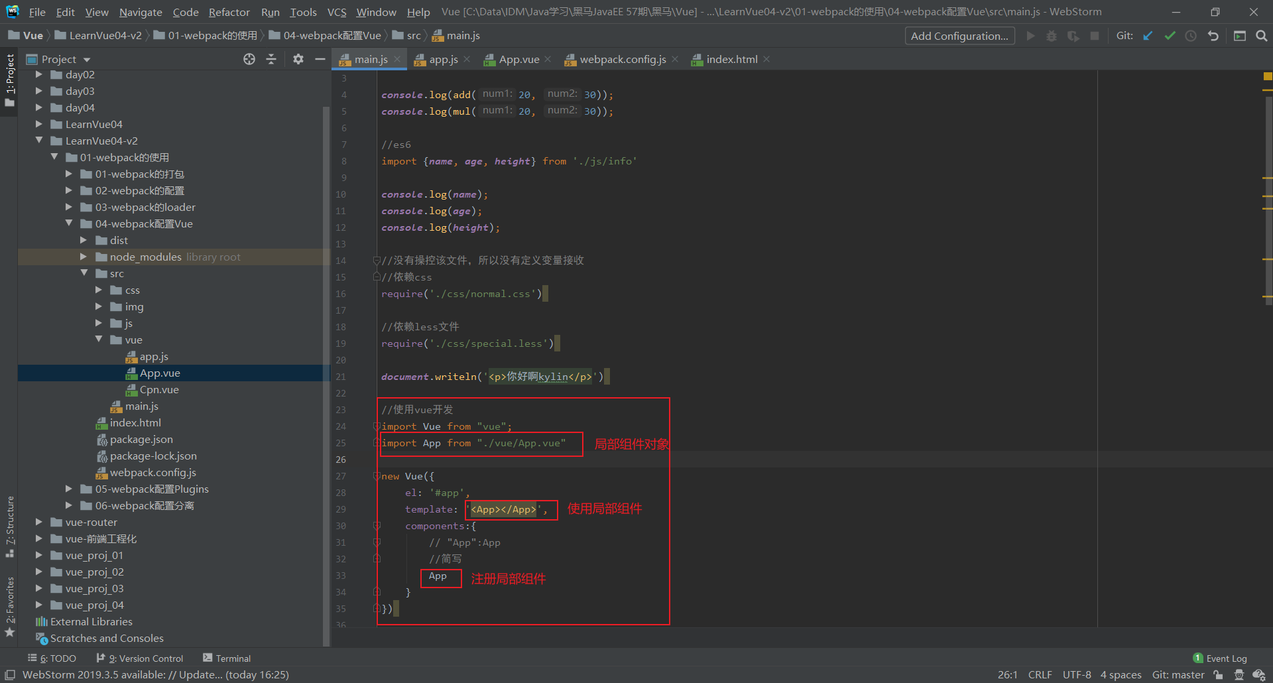1273x683 pixels.
Task: Click the lock icon in status bar
Action: coord(1218,674)
